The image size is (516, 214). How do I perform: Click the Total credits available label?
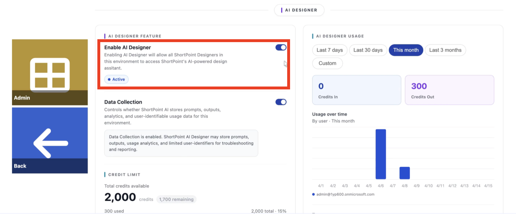127,186
